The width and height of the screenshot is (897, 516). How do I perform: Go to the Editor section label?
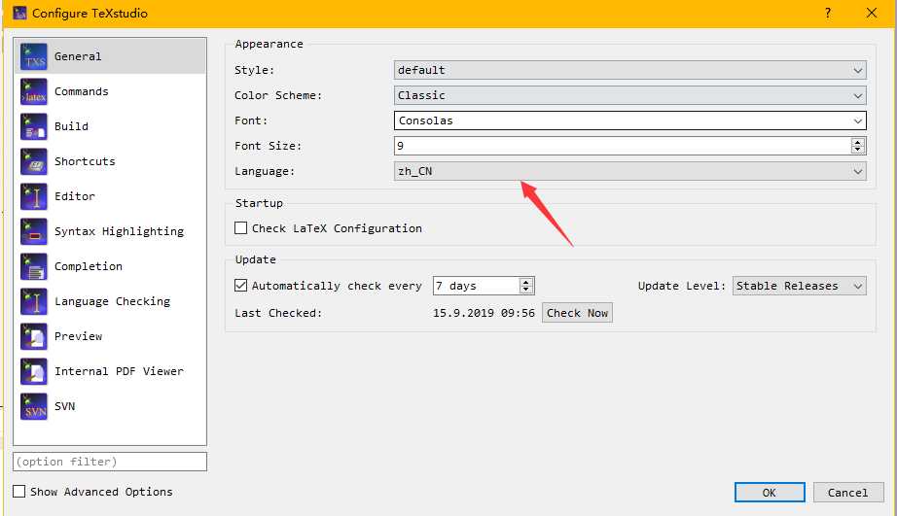(x=75, y=196)
